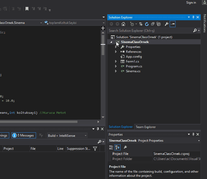Select the Solution 'SinemaClassOrnek' root node
207x179 pixels.
point(144,37)
